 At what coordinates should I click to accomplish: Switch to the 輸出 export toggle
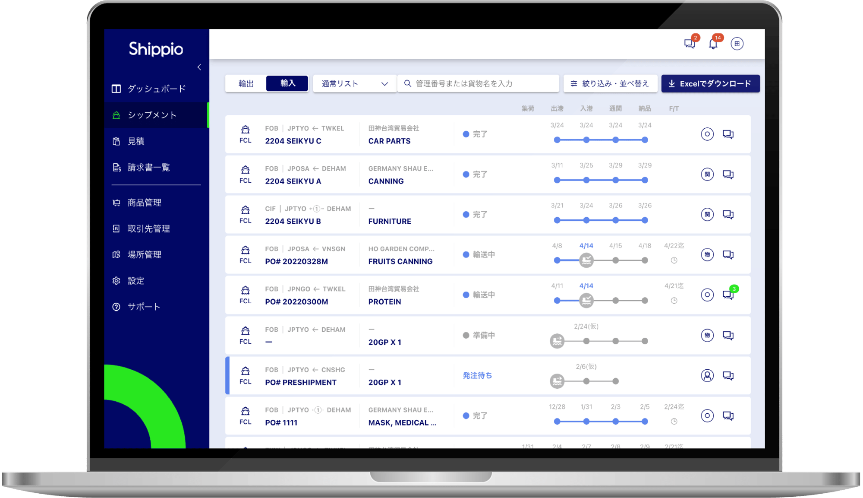[x=246, y=83]
